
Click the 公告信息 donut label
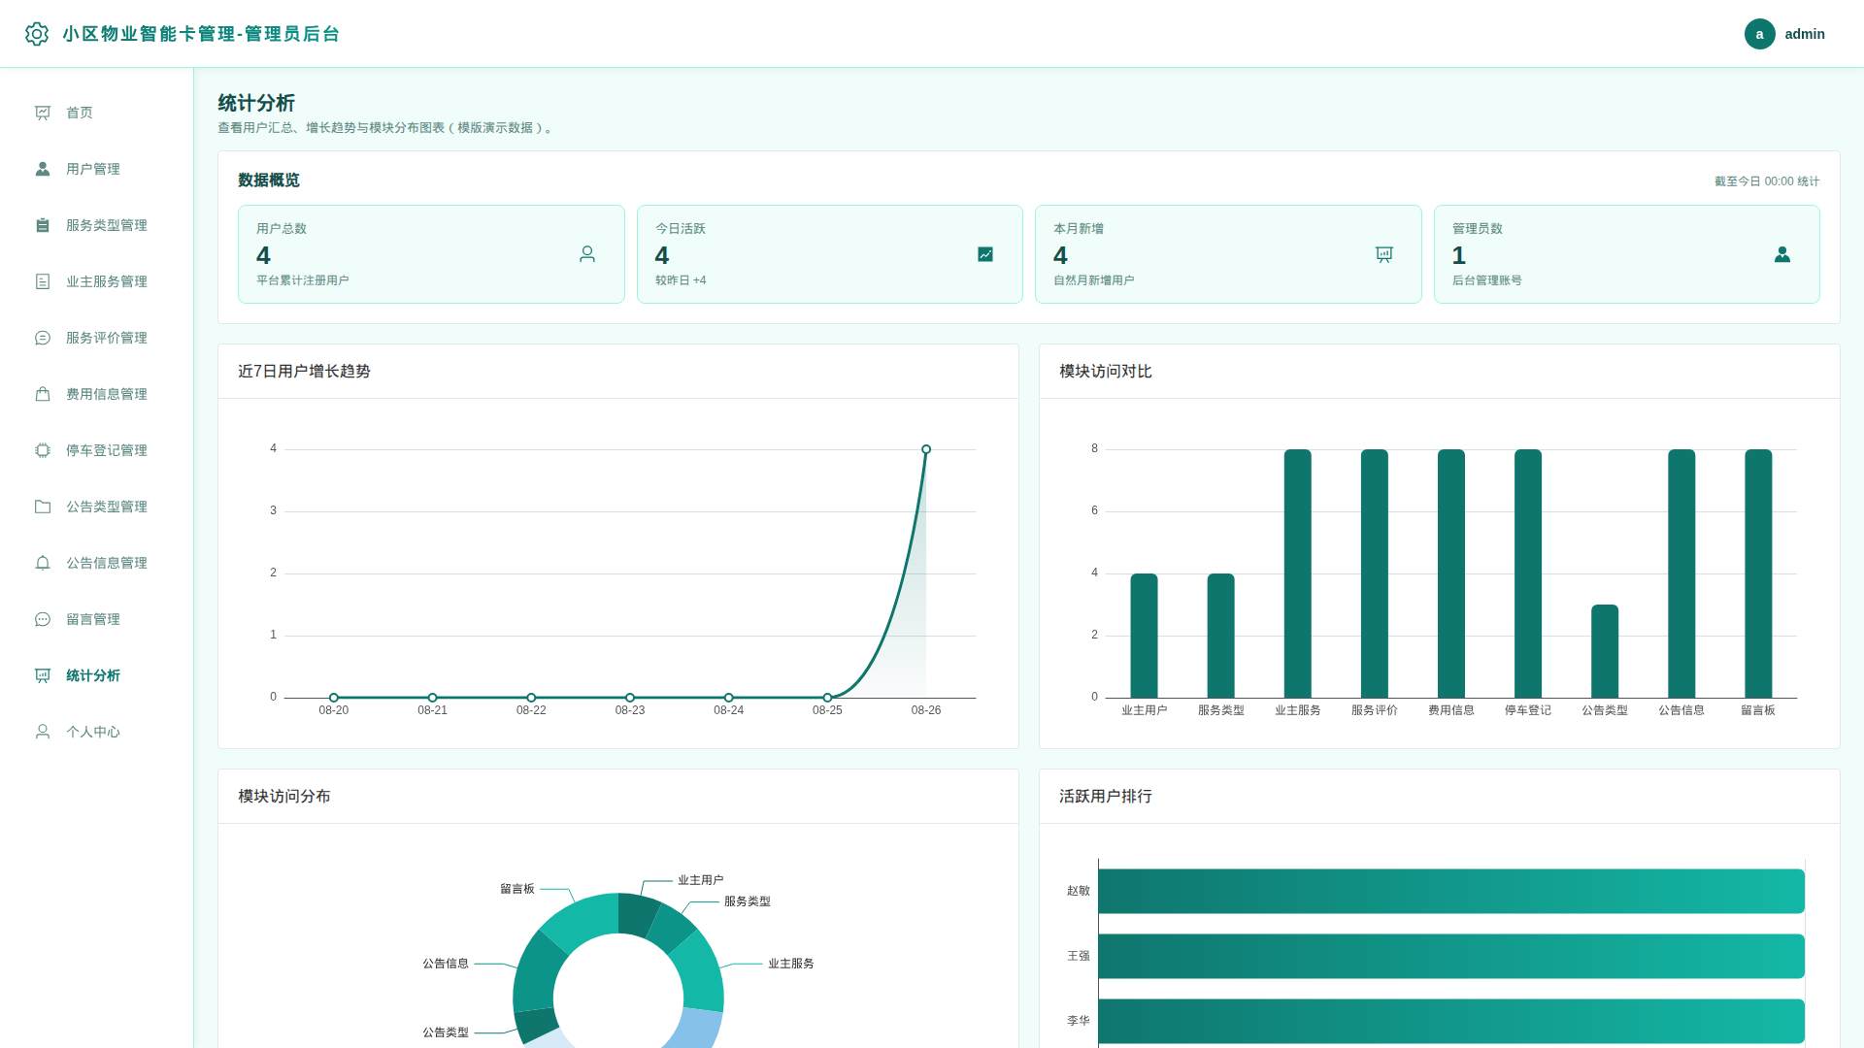446,964
